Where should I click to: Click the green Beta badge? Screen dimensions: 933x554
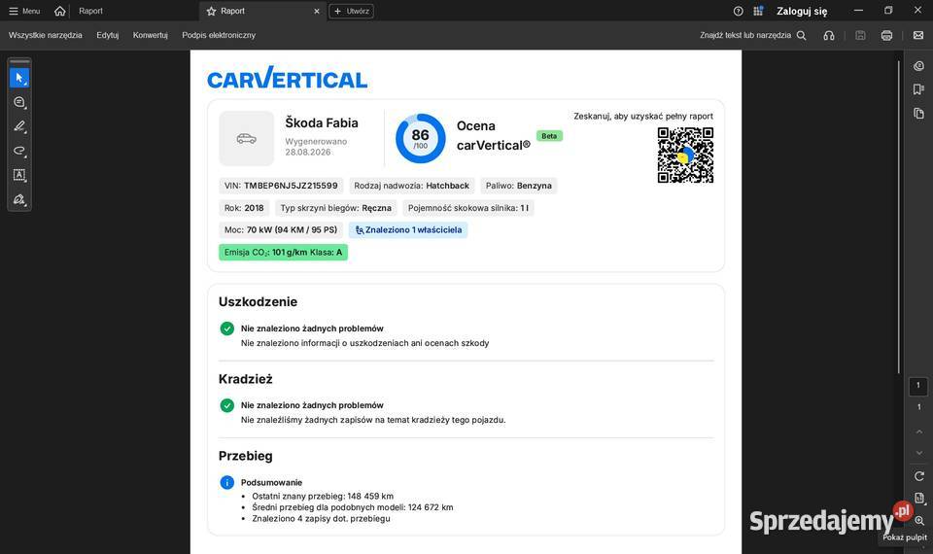click(x=549, y=136)
